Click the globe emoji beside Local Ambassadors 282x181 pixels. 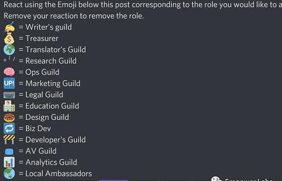pos(9,173)
